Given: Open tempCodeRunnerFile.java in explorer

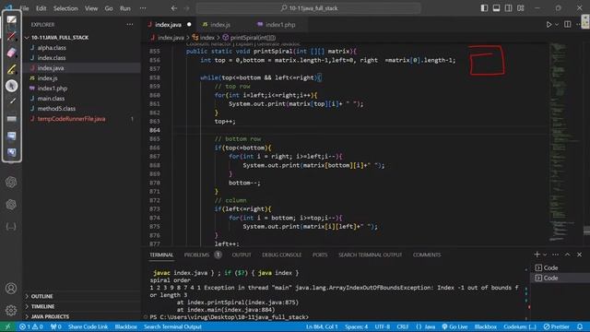Looking at the screenshot, I should tap(71, 119).
